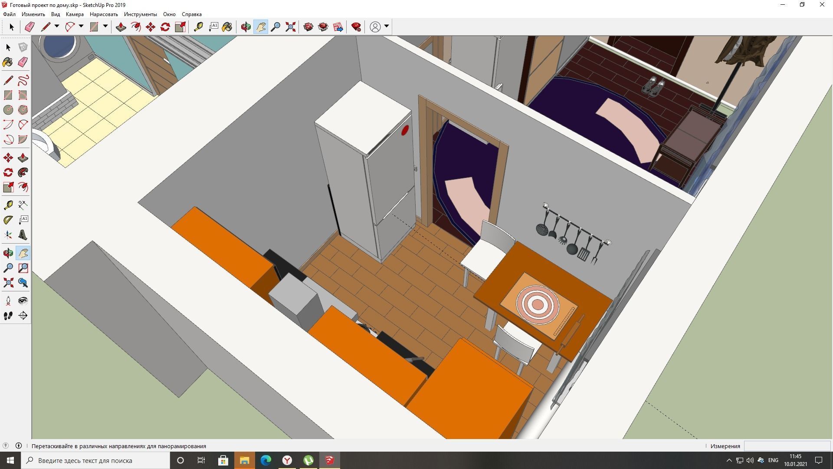Open Extension Manager ruby icon

click(356, 27)
